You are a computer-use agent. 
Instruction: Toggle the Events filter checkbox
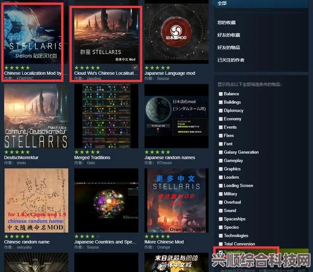tap(221, 127)
